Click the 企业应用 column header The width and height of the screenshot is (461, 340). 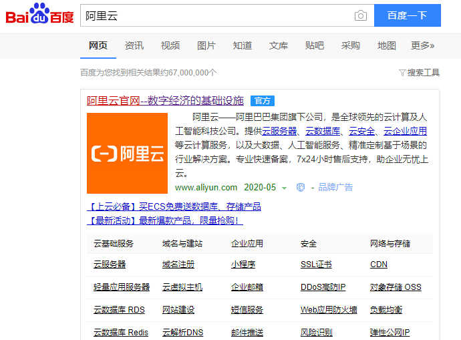pyautogui.click(x=247, y=244)
